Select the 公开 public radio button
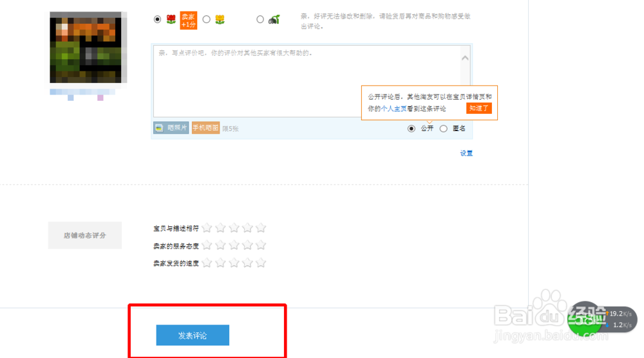 [411, 129]
